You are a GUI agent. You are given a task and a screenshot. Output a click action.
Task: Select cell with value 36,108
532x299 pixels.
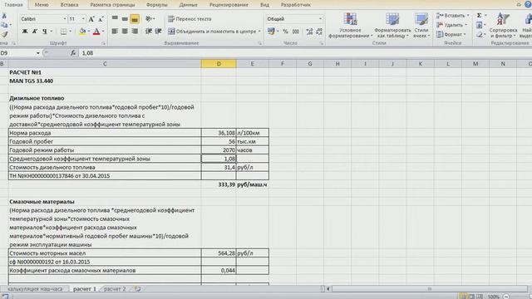pyautogui.click(x=219, y=133)
